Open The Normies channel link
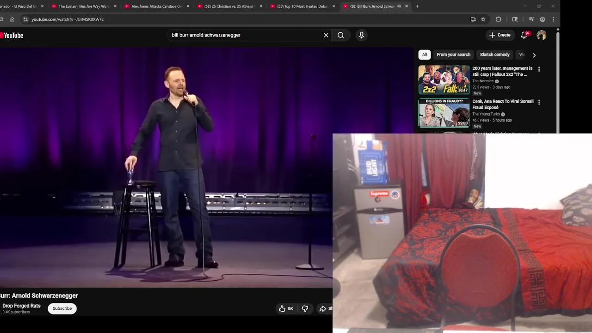592x333 pixels. point(483,81)
